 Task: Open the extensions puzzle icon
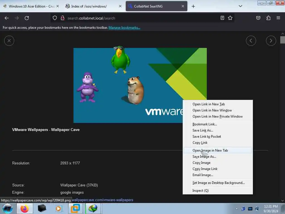268,18
